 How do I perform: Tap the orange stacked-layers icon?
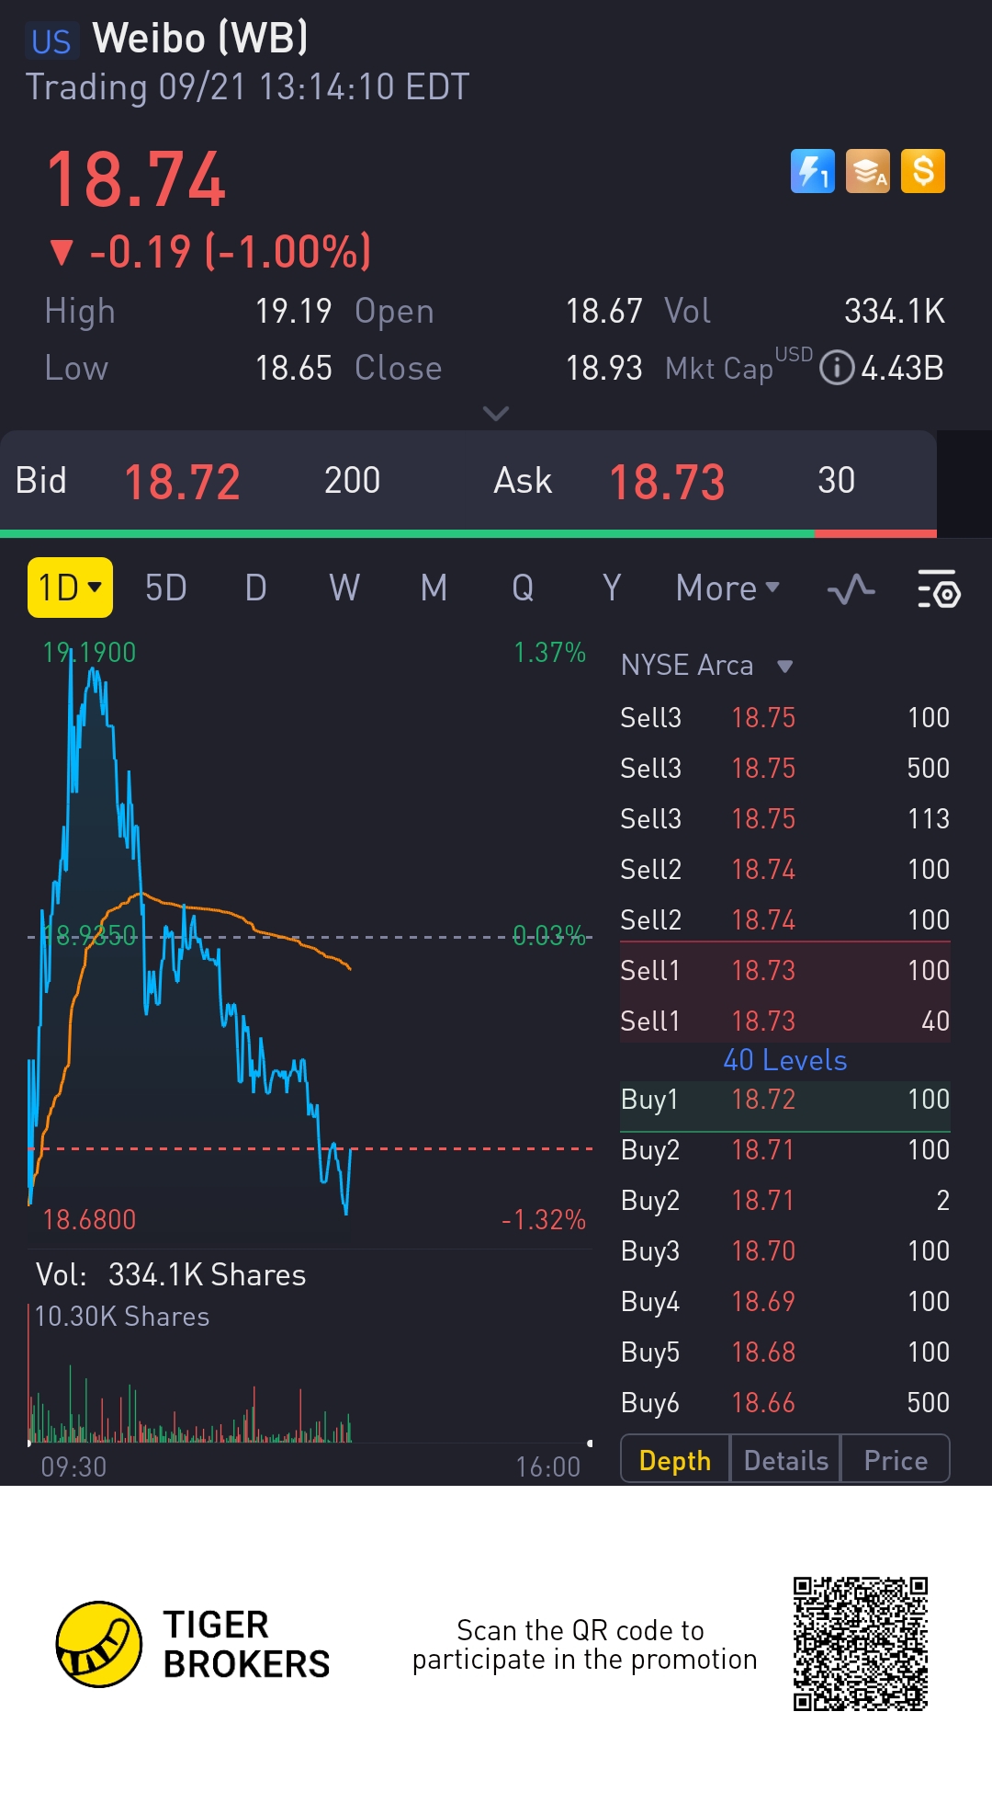click(868, 171)
